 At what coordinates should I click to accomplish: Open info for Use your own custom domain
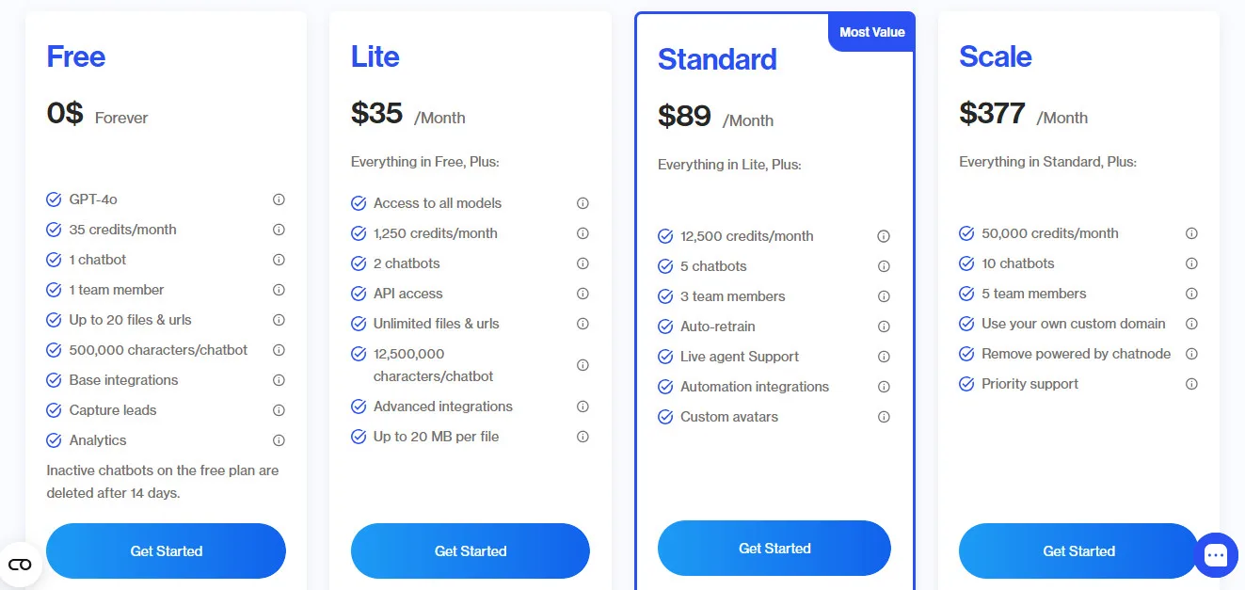pos(1191,323)
